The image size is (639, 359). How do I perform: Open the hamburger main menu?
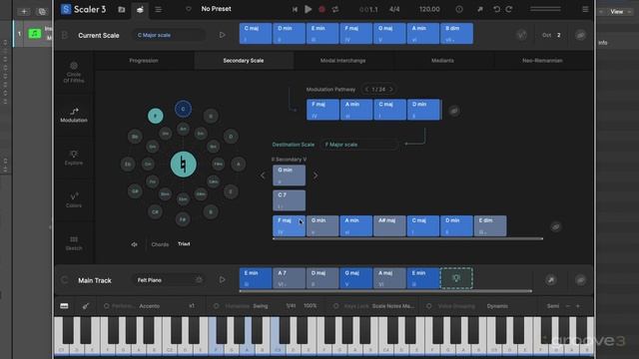point(585,9)
